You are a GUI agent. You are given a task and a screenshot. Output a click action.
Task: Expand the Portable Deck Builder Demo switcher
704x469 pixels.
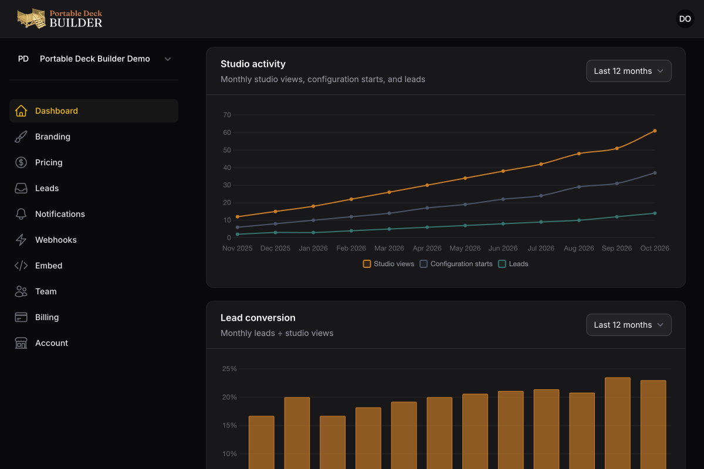point(94,59)
